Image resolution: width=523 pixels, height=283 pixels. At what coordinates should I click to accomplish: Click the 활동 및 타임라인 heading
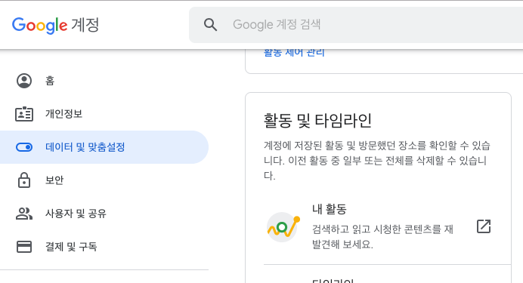click(x=317, y=121)
